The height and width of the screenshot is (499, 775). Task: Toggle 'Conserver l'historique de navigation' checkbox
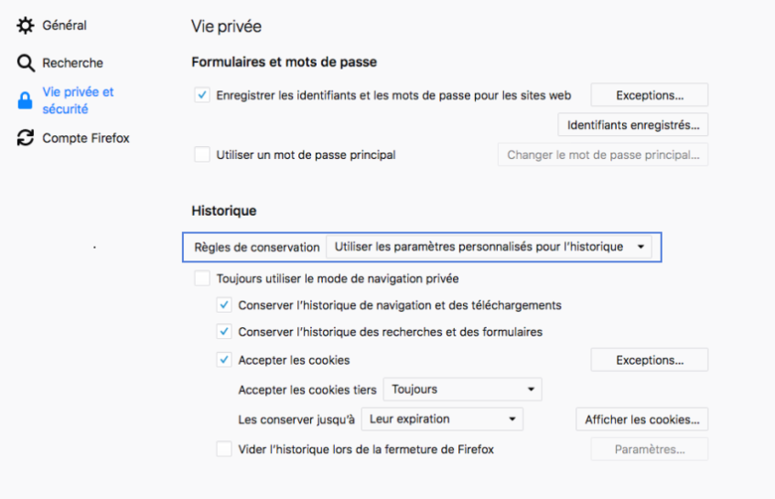click(224, 305)
